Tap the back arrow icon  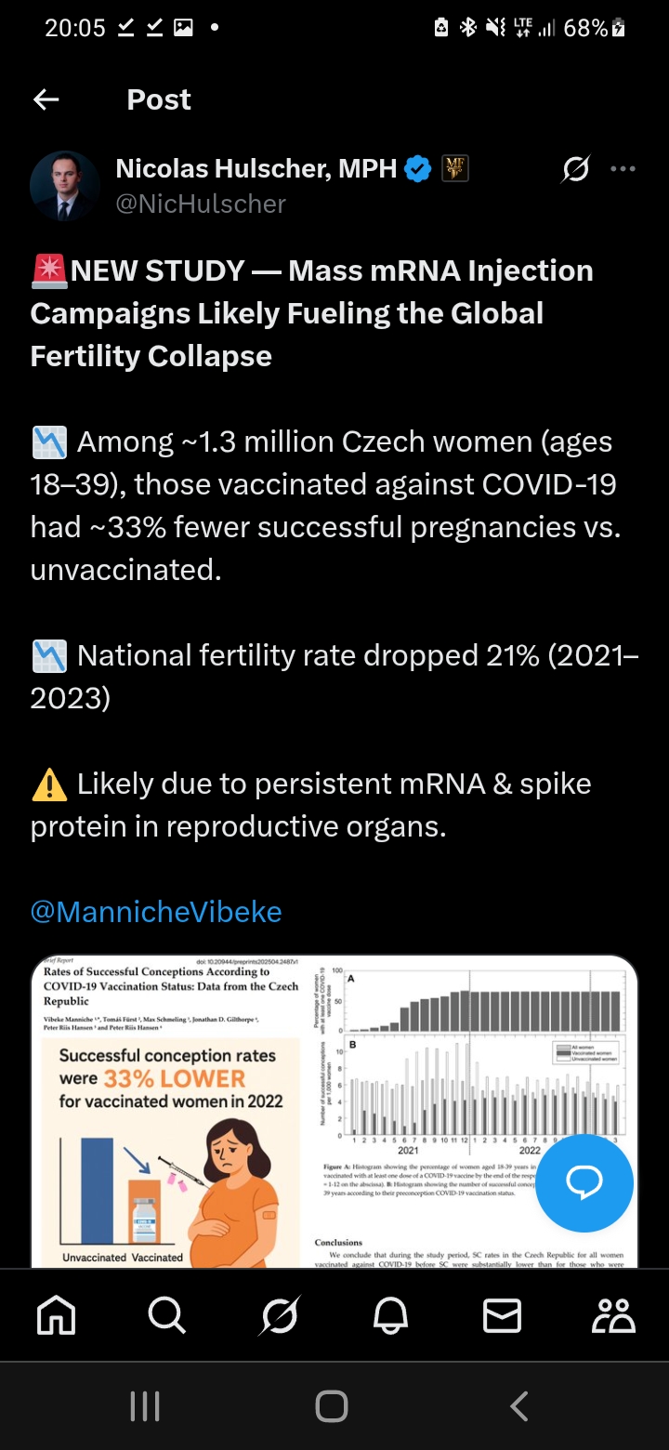point(46,100)
